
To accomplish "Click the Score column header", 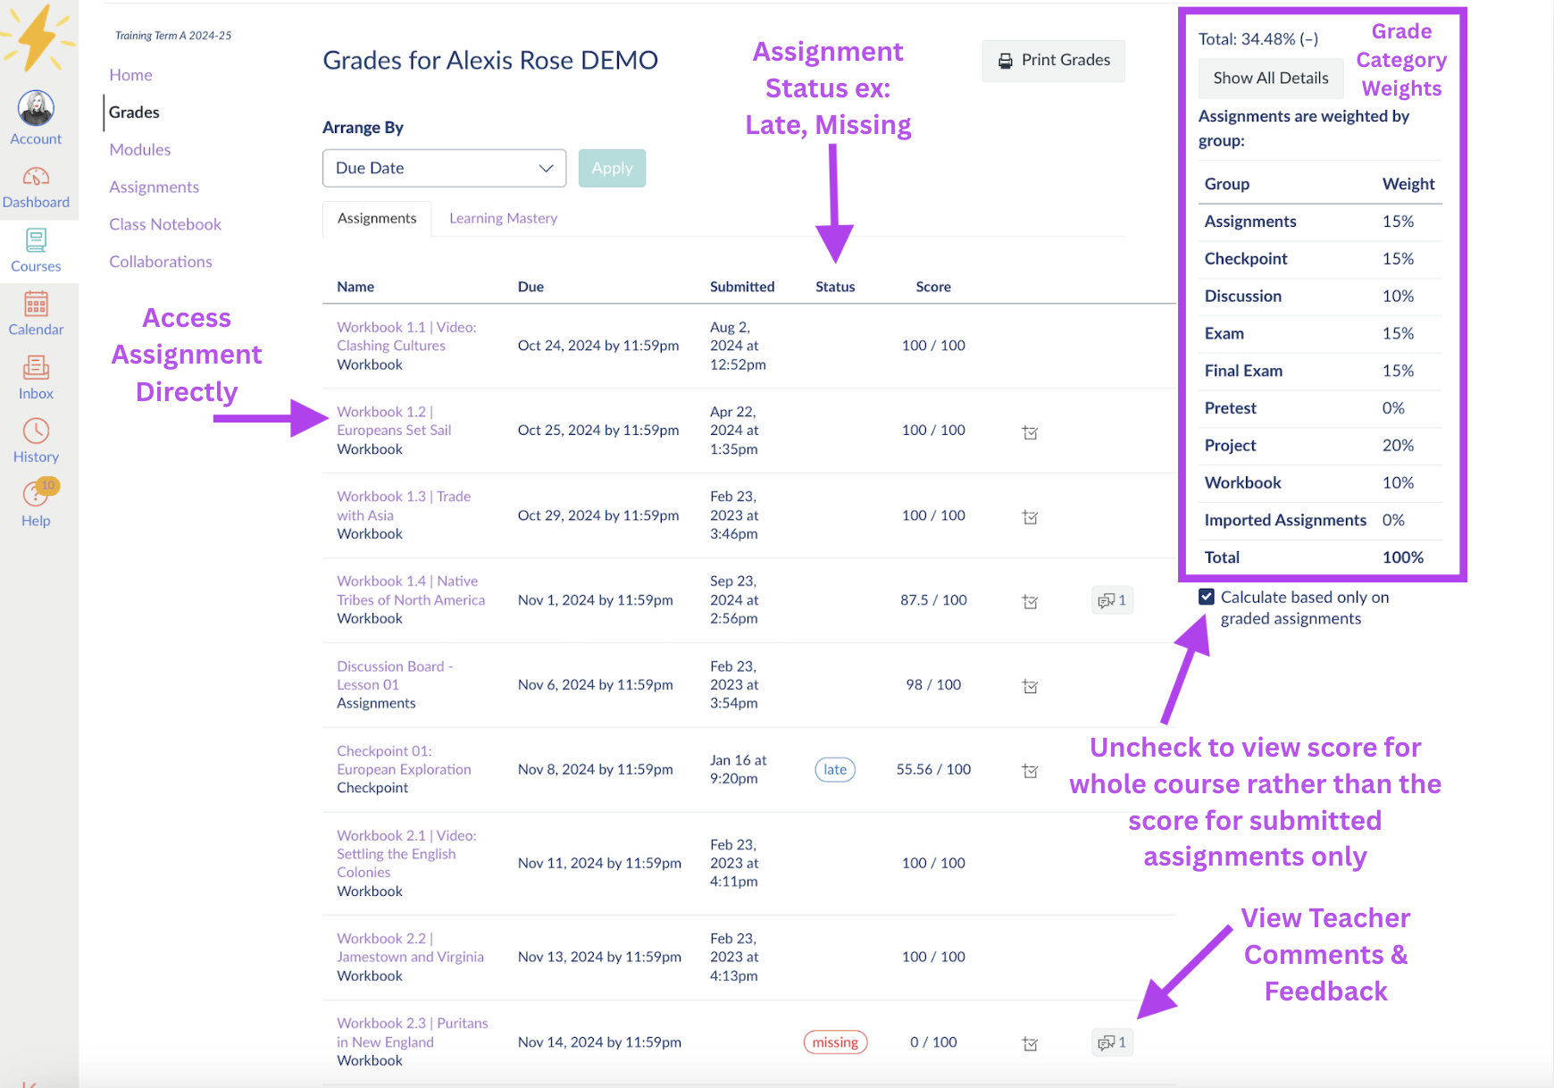I will coord(933,287).
